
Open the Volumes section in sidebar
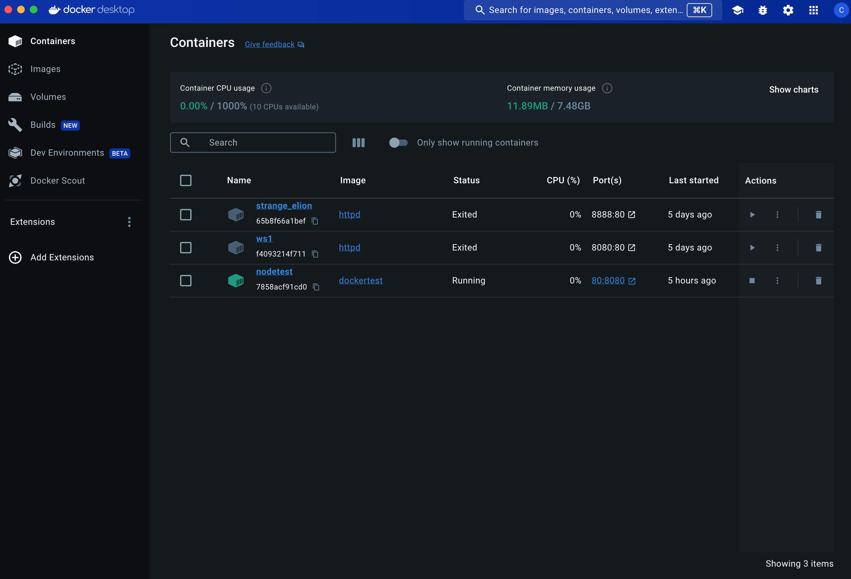(x=48, y=97)
